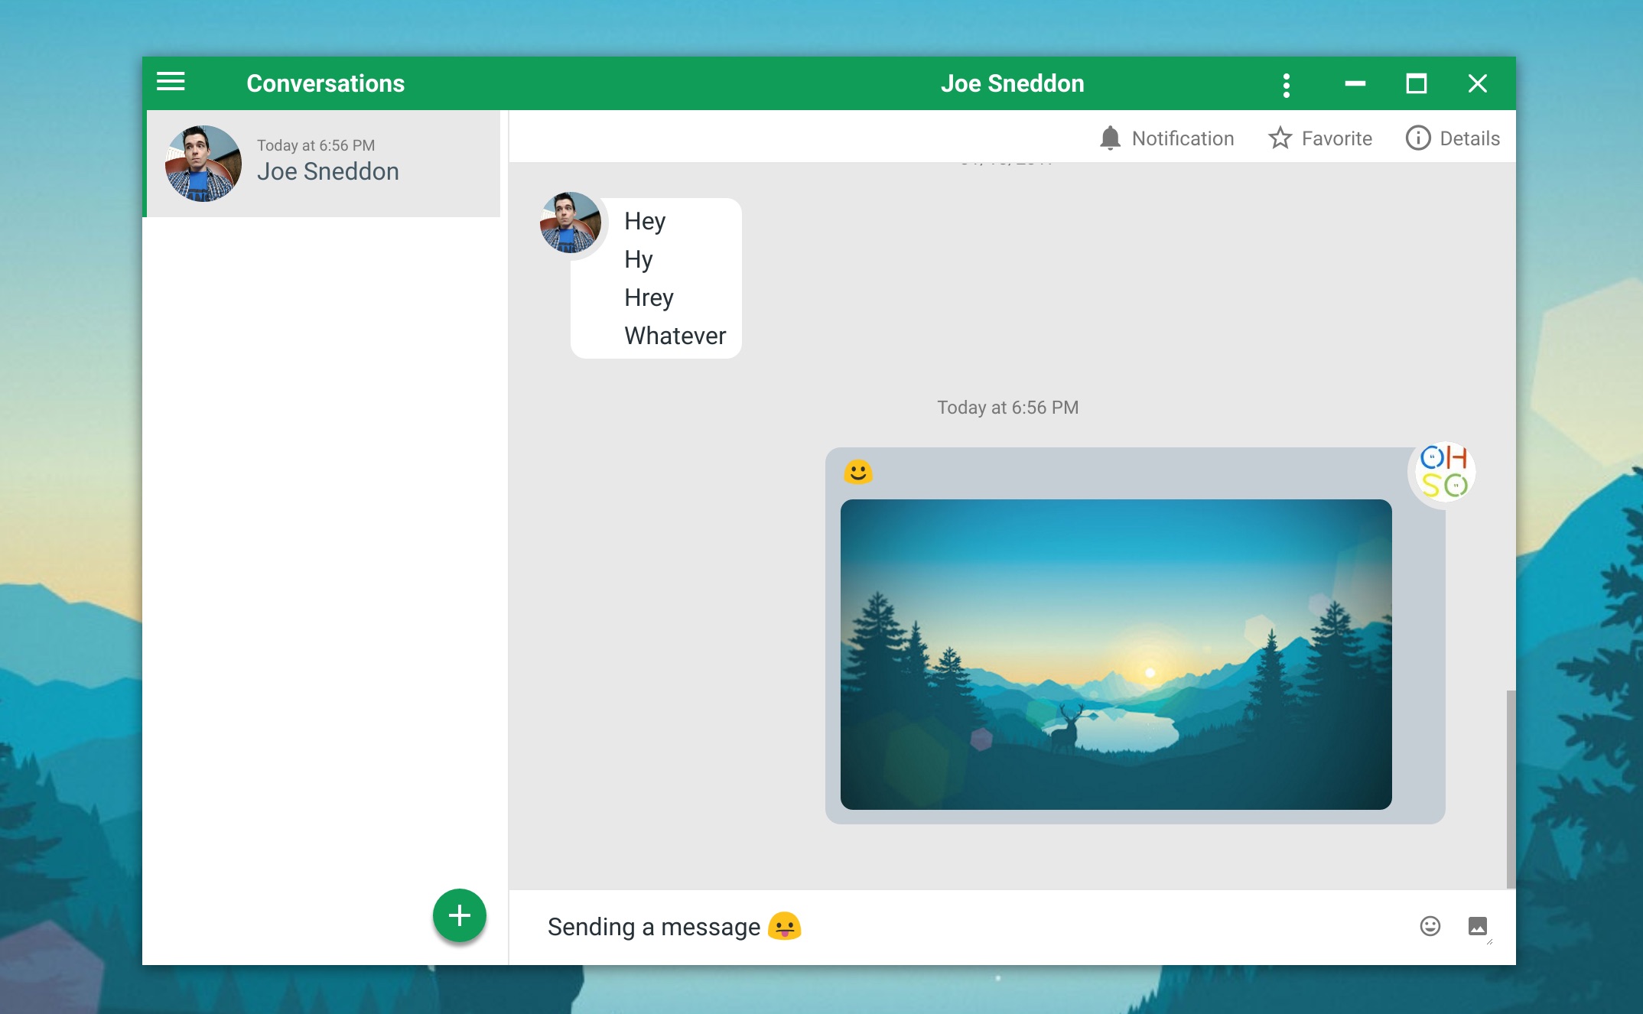Select the Conversations panel header
1643x1014 pixels.
coord(325,83)
